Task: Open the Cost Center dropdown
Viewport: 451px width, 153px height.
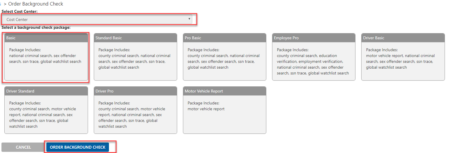Action: [97, 19]
